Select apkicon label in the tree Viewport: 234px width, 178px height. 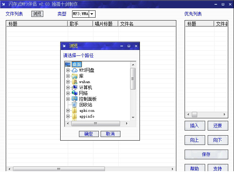coord(87,111)
